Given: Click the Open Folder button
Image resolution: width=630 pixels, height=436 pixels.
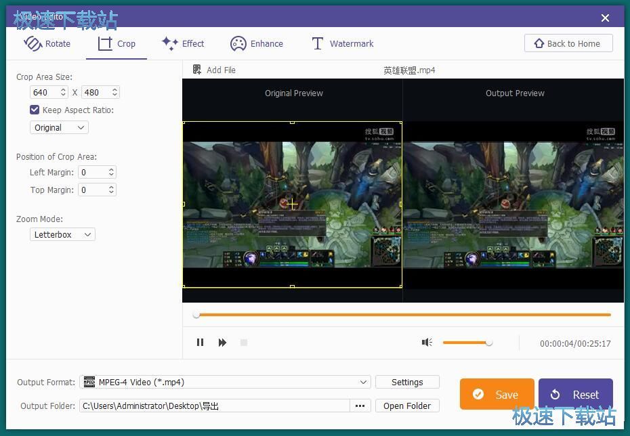Looking at the screenshot, I should click(x=407, y=406).
